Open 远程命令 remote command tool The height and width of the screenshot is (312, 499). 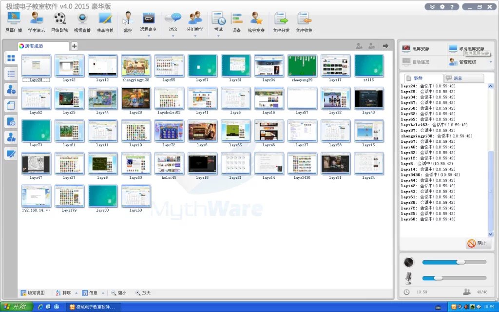click(148, 21)
